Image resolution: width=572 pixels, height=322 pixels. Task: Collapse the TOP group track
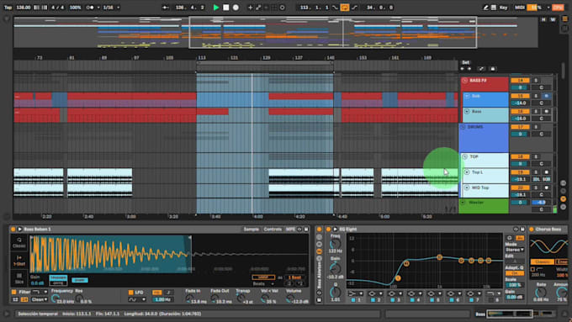[x=464, y=157]
